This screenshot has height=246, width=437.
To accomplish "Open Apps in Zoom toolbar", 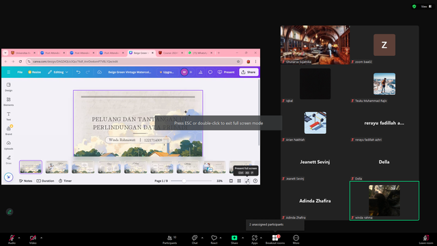I will click(255, 239).
